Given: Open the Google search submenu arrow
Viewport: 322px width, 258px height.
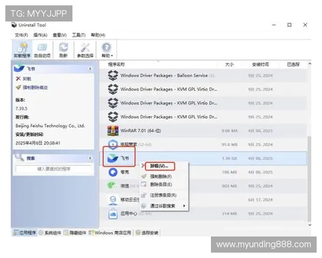Looking at the screenshot, I should point(184,206).
